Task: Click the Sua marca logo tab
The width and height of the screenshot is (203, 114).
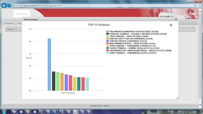Action: click(22, 14)
